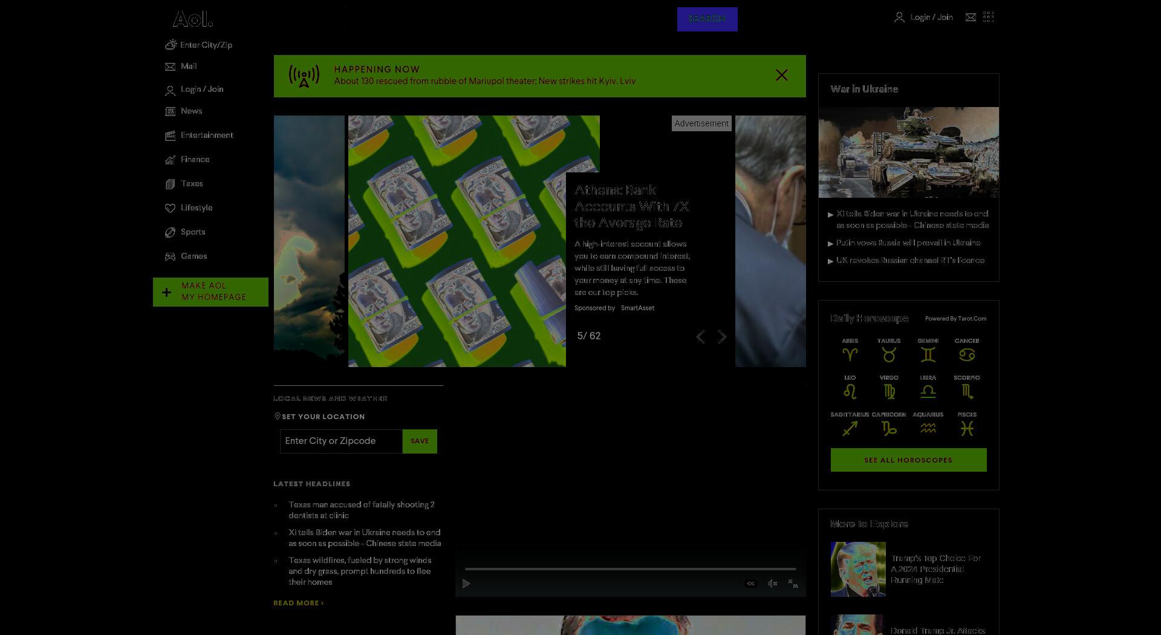Go to next carousel slide
Image resolution: width=1161 pixels, height=635 pixels.
click(722, 337)
